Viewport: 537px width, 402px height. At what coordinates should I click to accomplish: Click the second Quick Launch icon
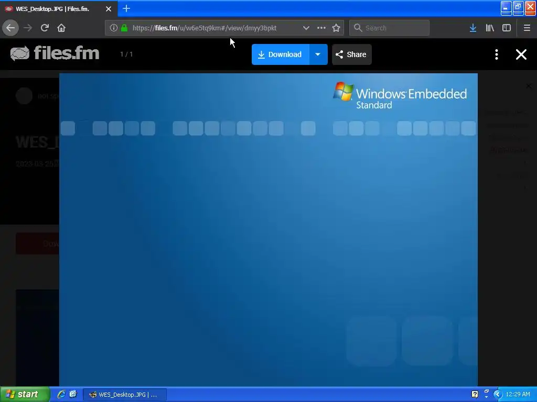point(73,395)
